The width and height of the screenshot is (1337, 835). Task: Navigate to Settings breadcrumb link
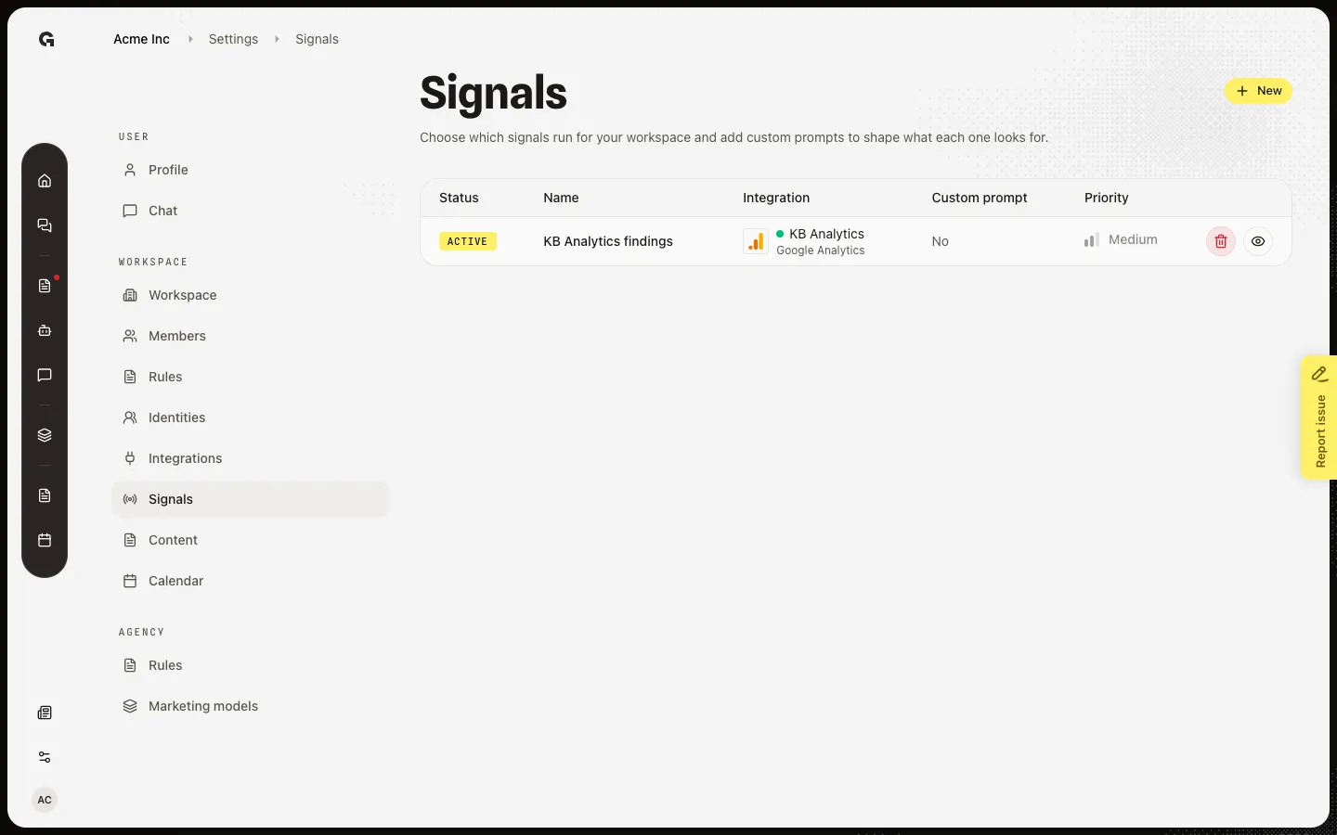pos(233,39)
